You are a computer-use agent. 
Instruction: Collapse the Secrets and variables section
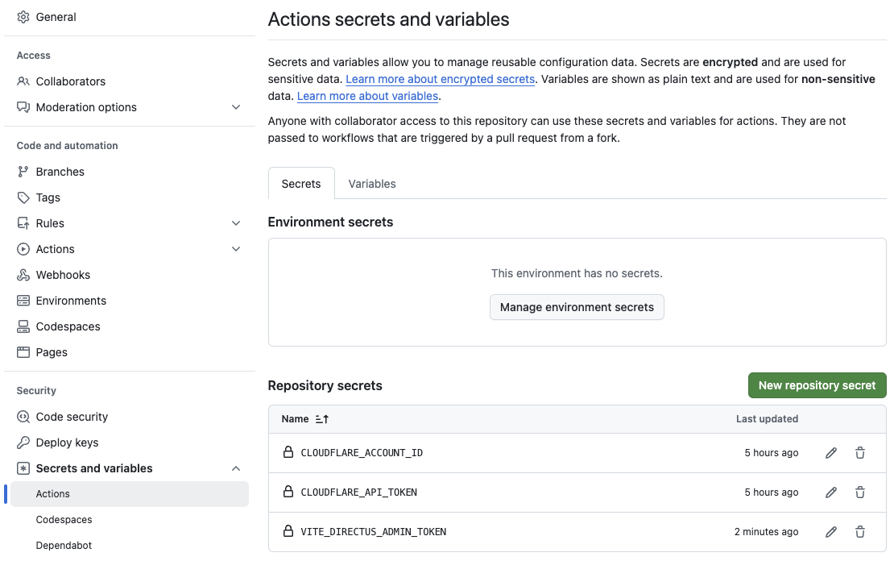(236, 468)
